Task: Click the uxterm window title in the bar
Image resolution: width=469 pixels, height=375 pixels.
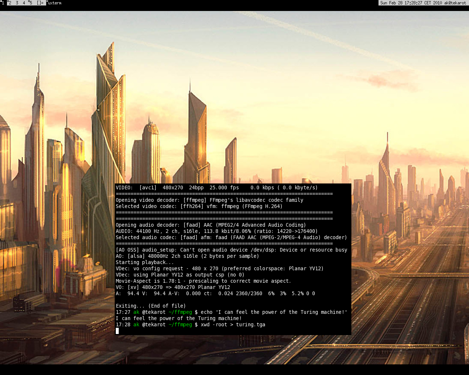Action: pyautogui.click(x=55, y=3)
